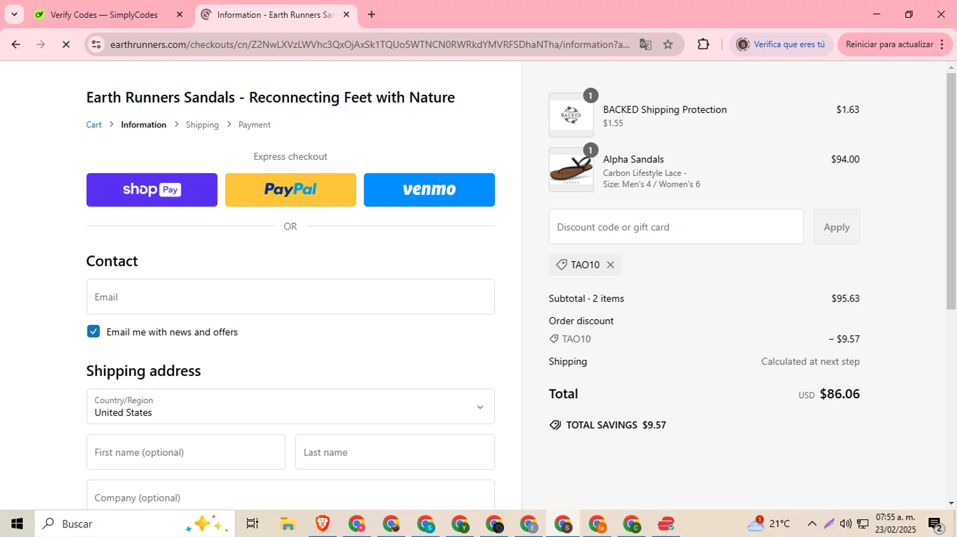Click the Payment breadcrumb step
Image resolution: width=957 pixels, height=537 pixels.
(x=255, y=125)
